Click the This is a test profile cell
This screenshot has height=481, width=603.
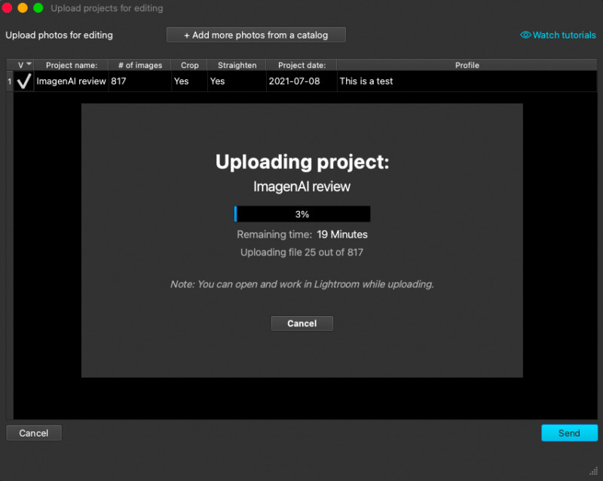pos(467,81)
